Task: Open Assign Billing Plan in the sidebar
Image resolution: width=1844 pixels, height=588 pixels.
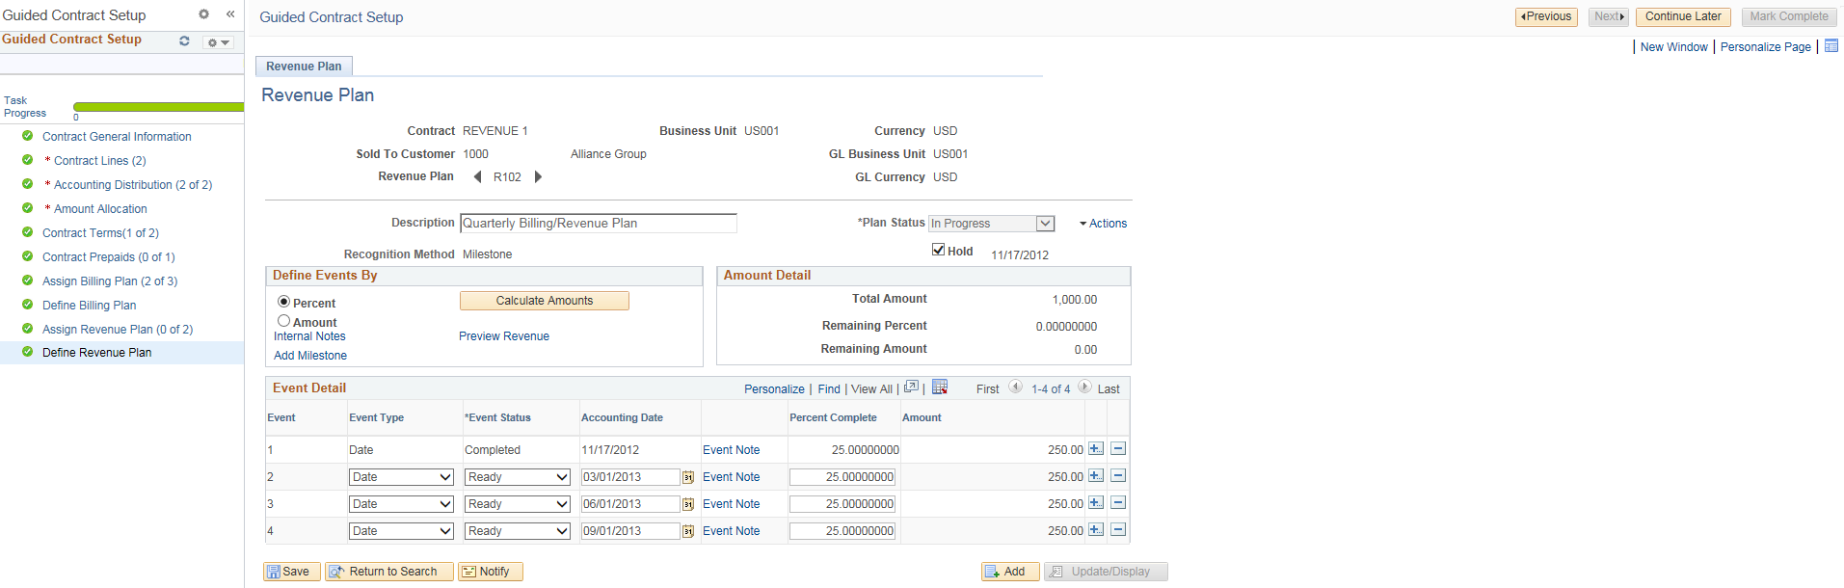Action: pyautogui.click(x=110, y=281)
